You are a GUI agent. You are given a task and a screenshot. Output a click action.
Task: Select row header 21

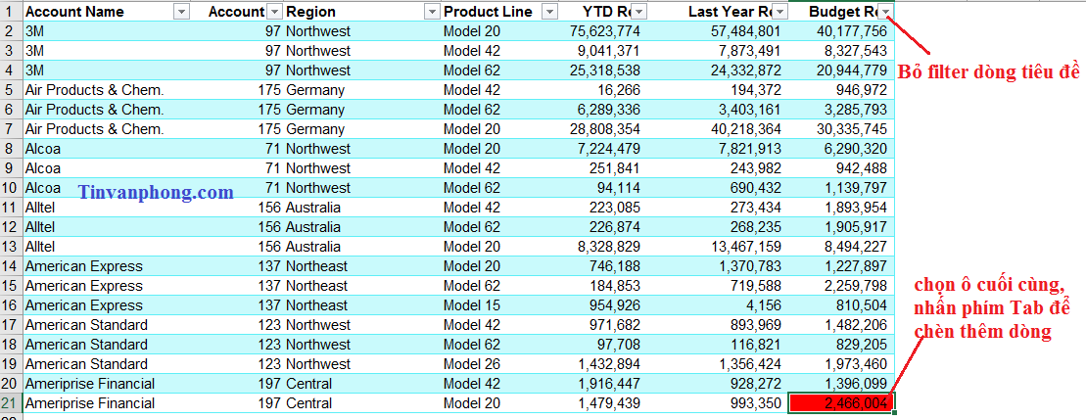pos(11,403)
